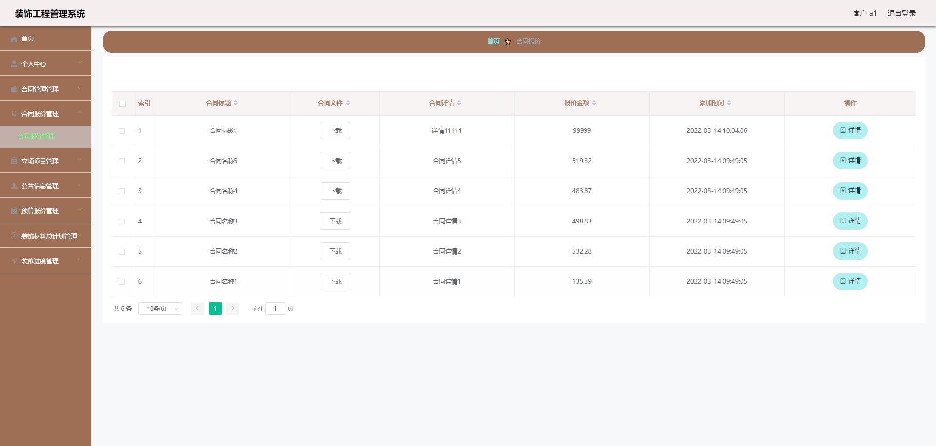Tick the checkbox for row 合同标题1
The image size is (936, 446).
tap(122, 131)
